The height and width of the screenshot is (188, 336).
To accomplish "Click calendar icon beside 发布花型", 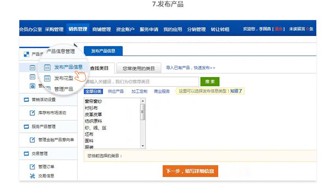I will [x=47, y=78].
